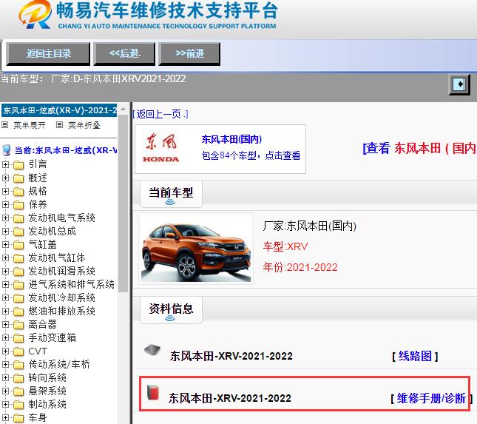The width and height of the screenshot is (477, 424).
Task: Click the folder icon for 离合器
Action: [18, 325]
